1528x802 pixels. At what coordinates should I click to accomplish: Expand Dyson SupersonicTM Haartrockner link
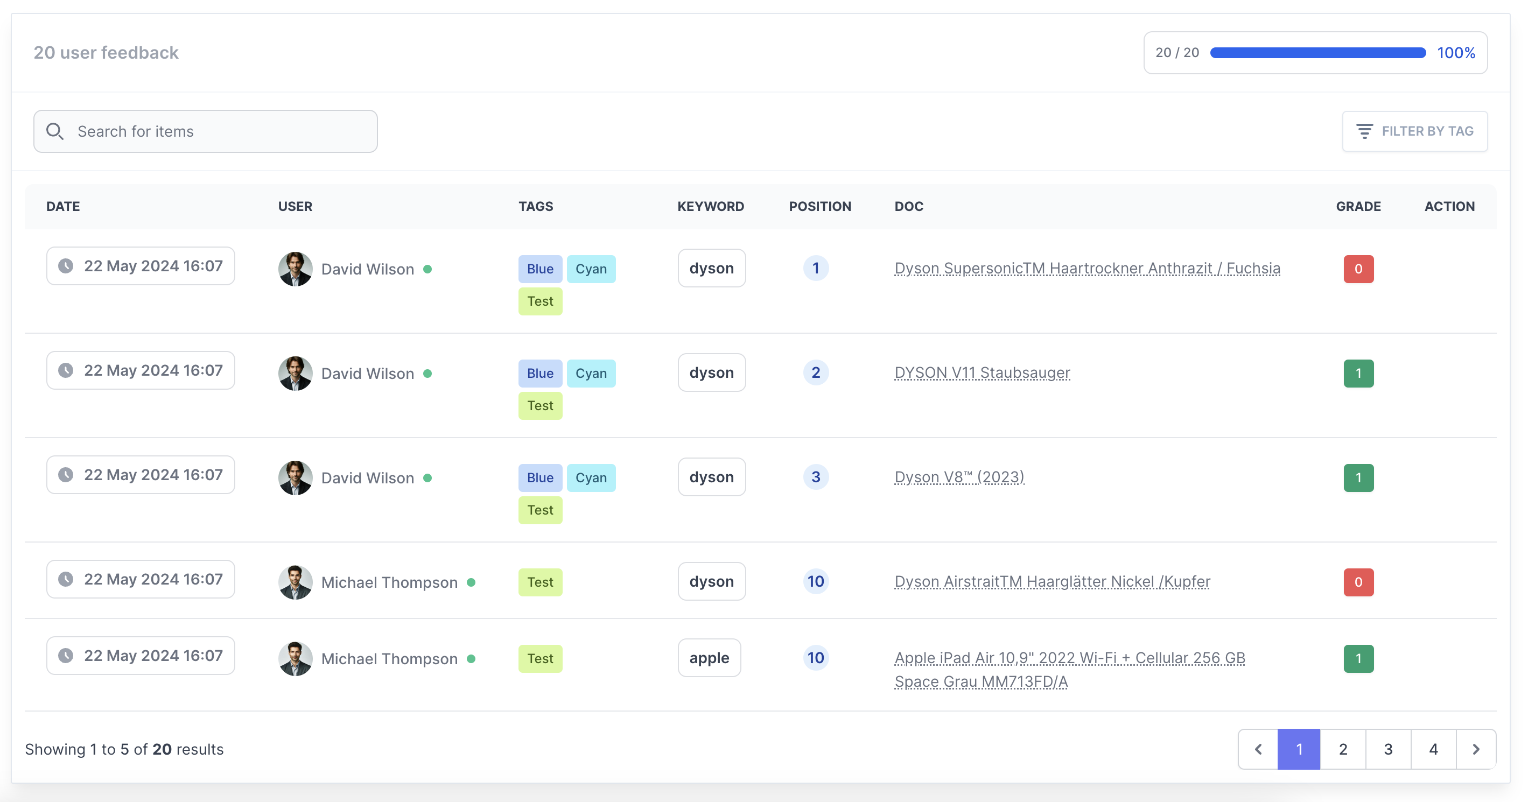(1087, 269)
